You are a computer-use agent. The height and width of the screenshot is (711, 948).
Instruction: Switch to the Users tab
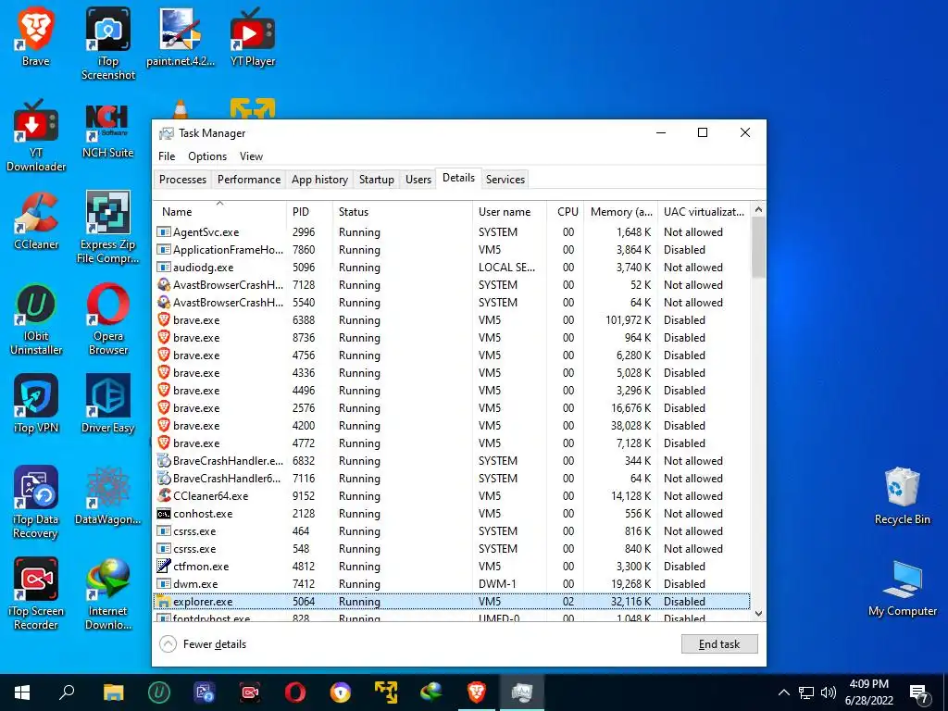[418, 180]
